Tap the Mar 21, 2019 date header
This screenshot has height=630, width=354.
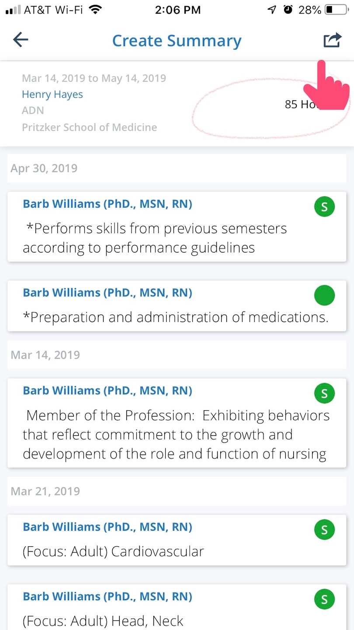click(x=45, y=491)
